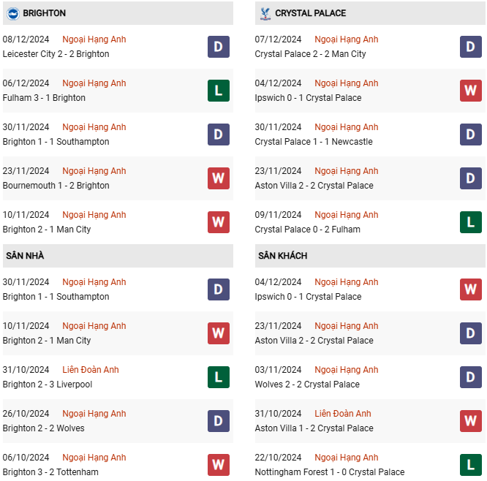
Task: Click Brighton 2 - 2 Wolves match result
Action: pos(43,428)
